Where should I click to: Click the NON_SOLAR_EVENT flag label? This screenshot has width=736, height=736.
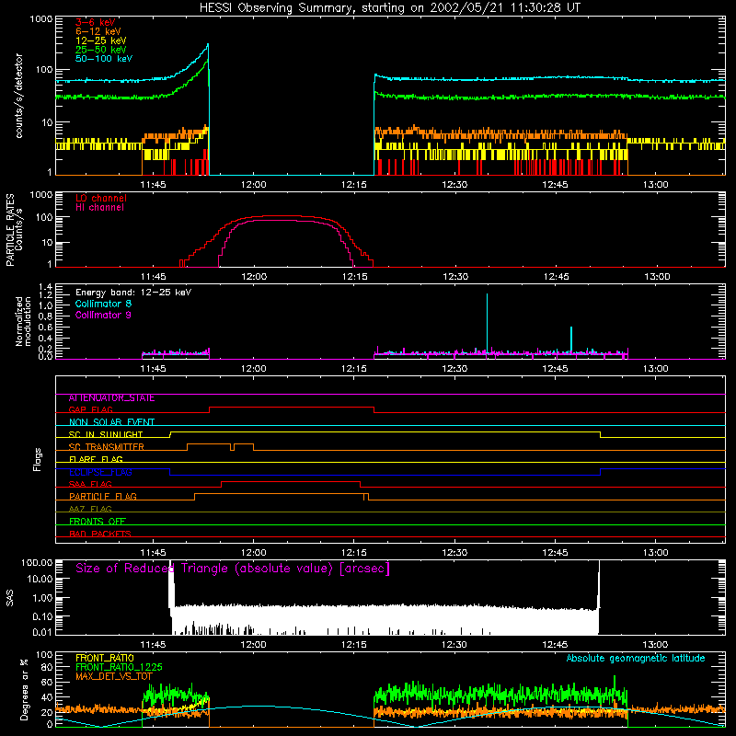pos(111,422)
